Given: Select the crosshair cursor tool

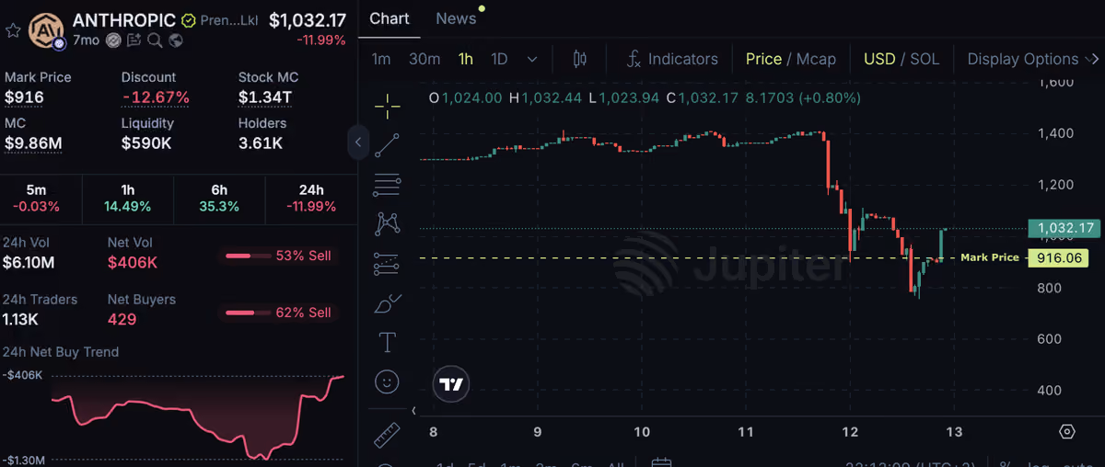Looking at the screenshot, I should coord(388,106).
